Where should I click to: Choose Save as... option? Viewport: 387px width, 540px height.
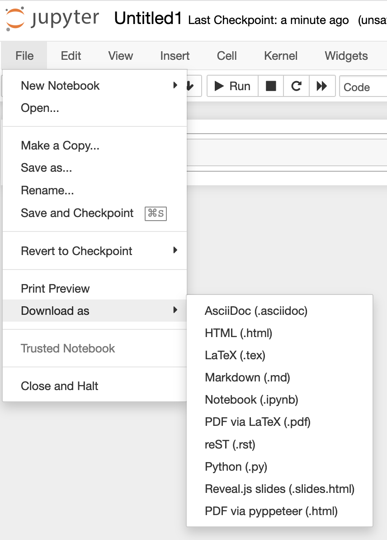point(94,168)
